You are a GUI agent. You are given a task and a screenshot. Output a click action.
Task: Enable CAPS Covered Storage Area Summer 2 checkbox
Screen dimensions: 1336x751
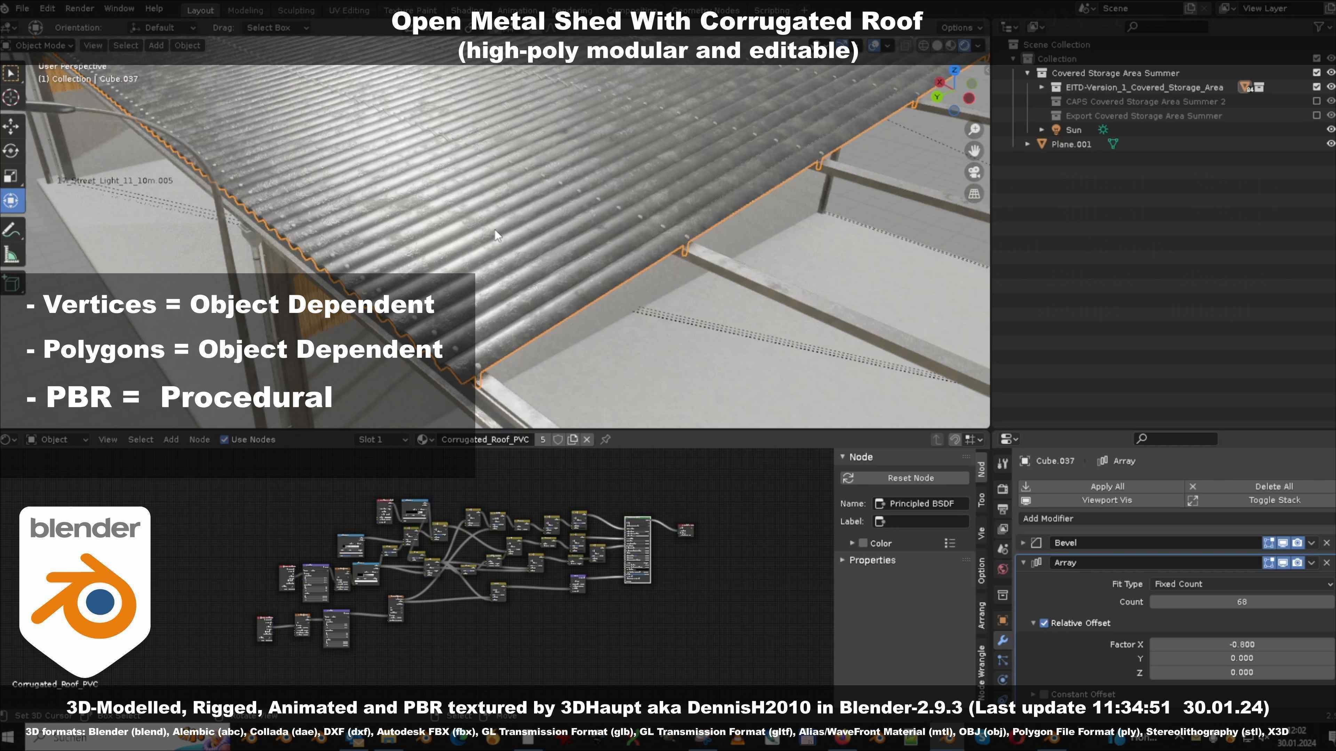(x=1316, y=101)
